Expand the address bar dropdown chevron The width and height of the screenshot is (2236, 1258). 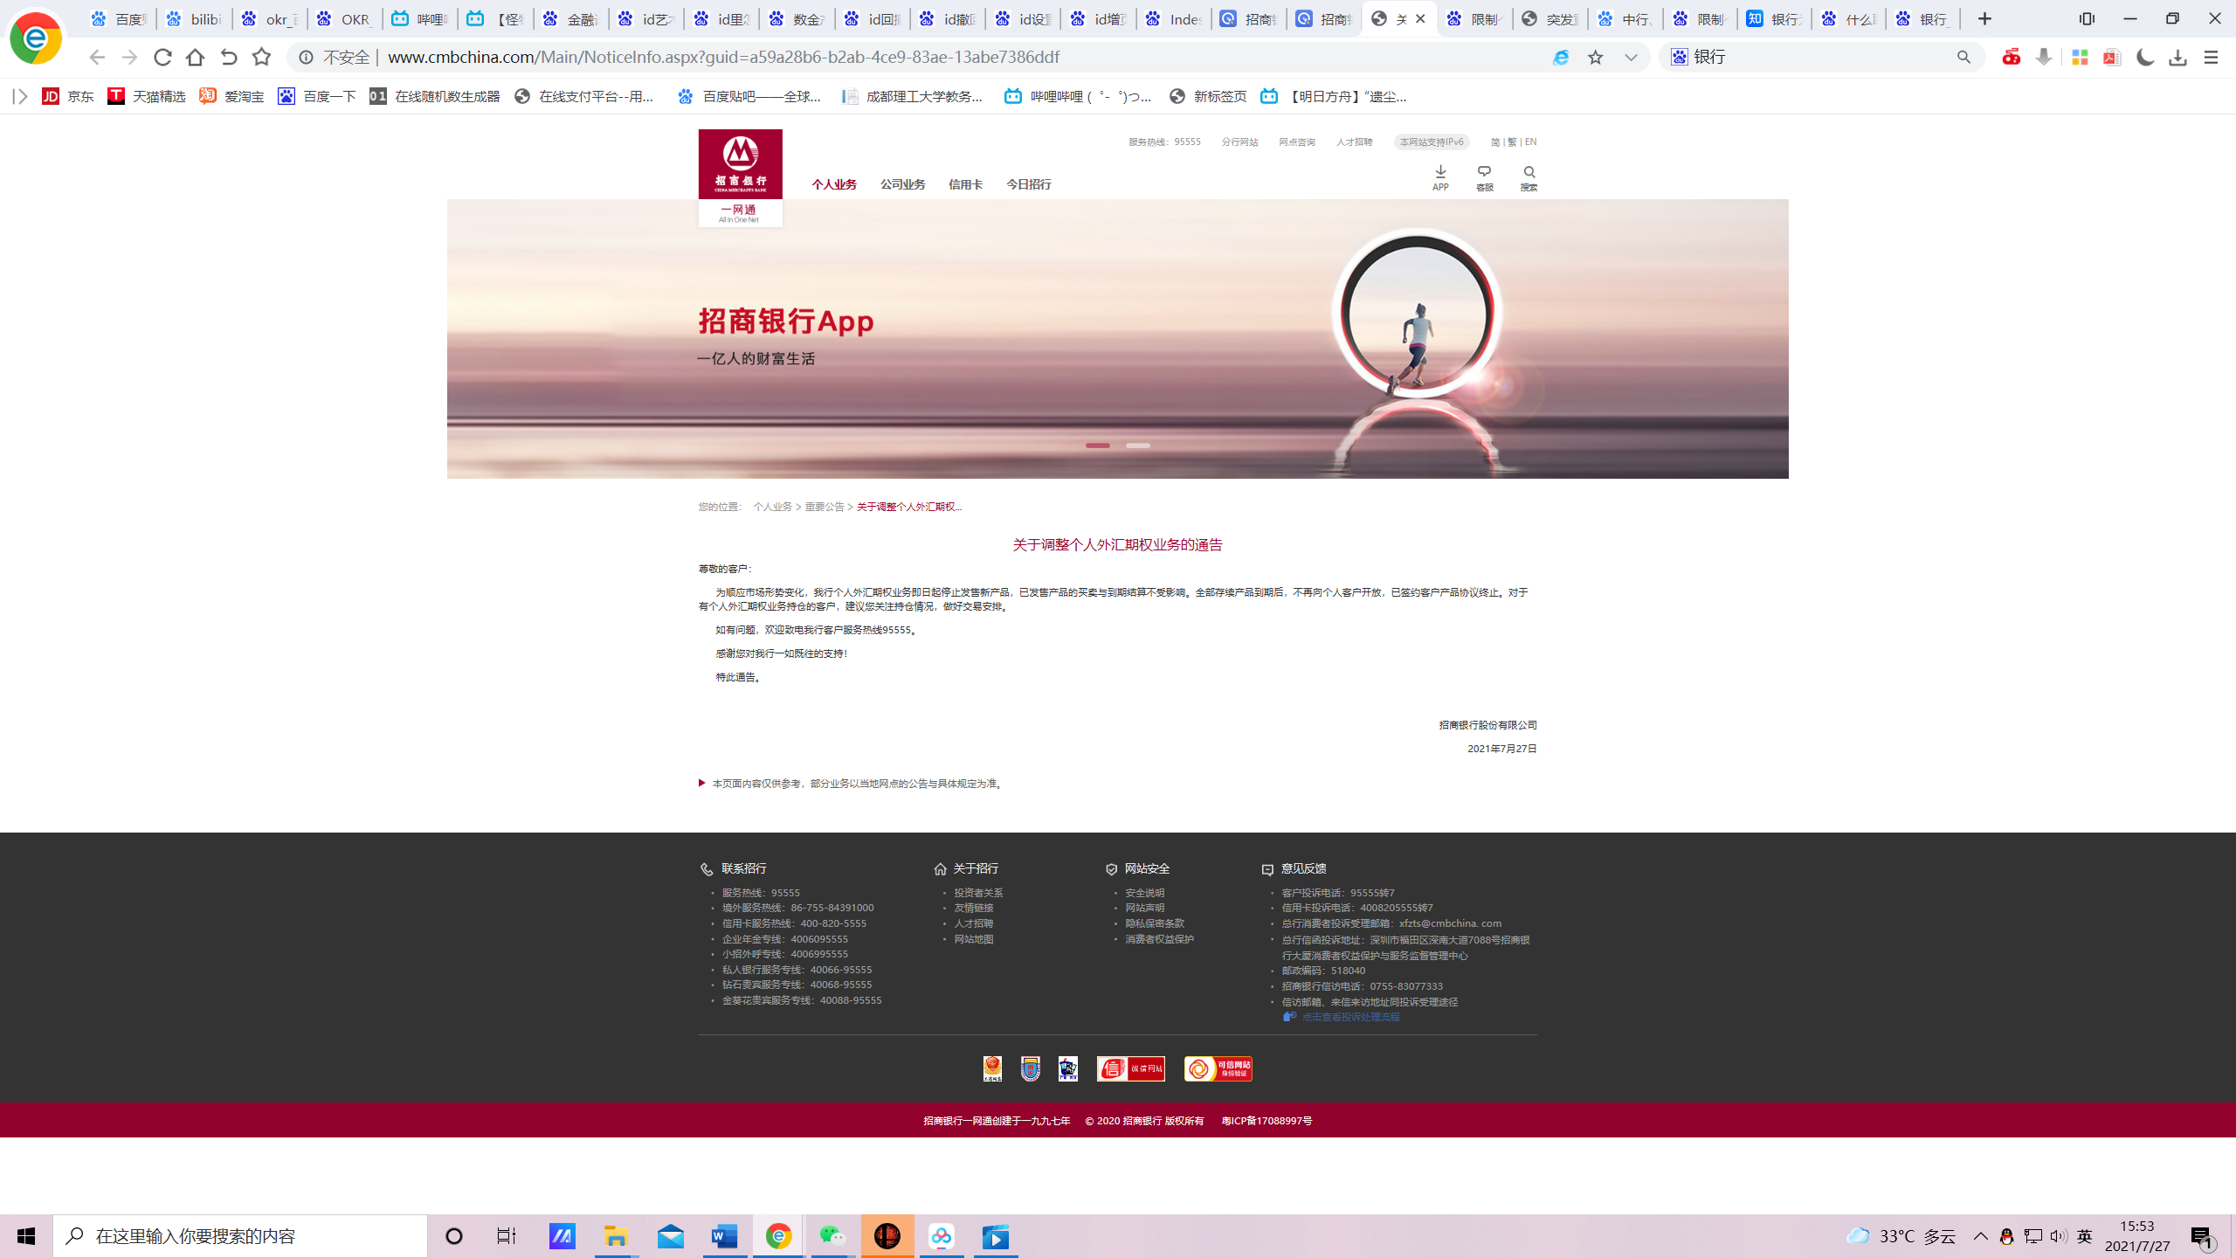(1631, 58)
